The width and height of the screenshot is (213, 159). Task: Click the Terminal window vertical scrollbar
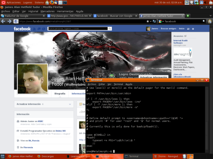click(x=207, y=120)
